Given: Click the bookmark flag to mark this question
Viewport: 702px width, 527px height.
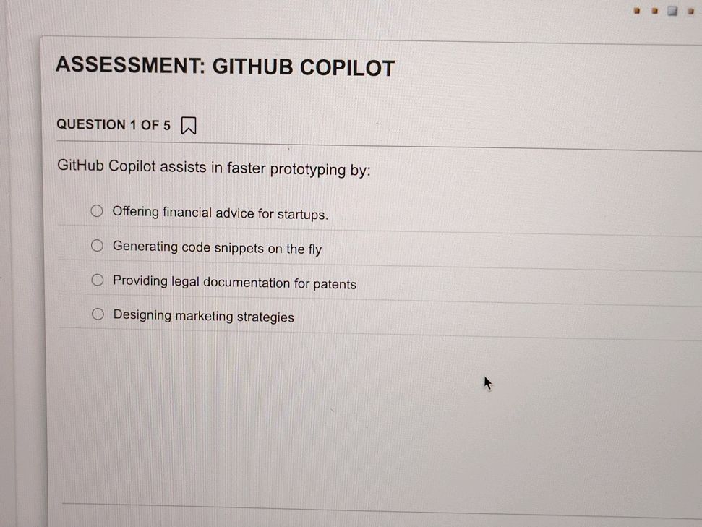Looking at the screenshot, I should tap(188, 125).
